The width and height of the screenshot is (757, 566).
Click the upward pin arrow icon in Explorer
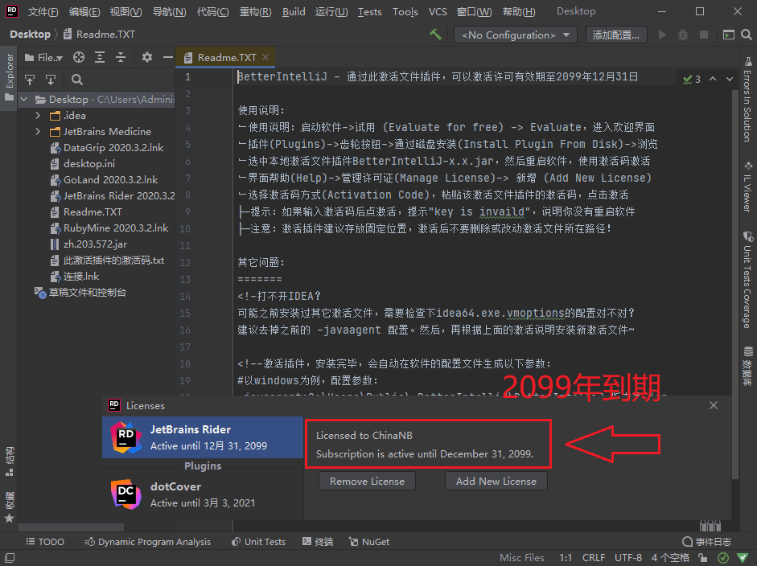pyautogui.click(x=30, y=79)
